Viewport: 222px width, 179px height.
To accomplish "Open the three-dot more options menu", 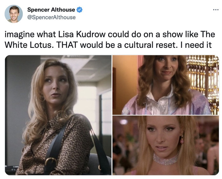I will pos(216,10).
